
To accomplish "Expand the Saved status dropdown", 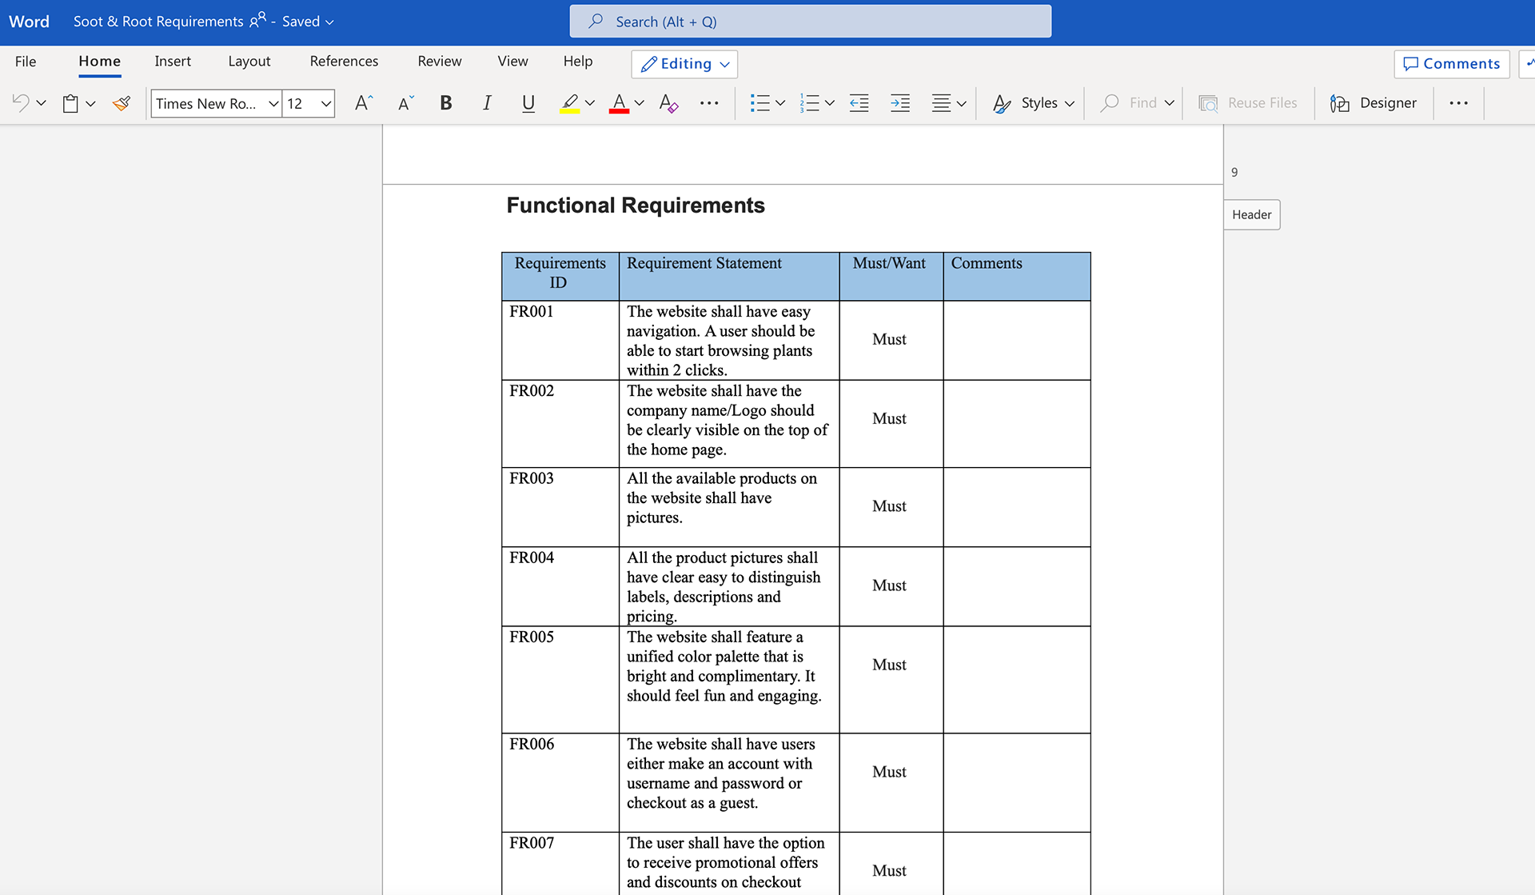I will click(x=308, y=22).
